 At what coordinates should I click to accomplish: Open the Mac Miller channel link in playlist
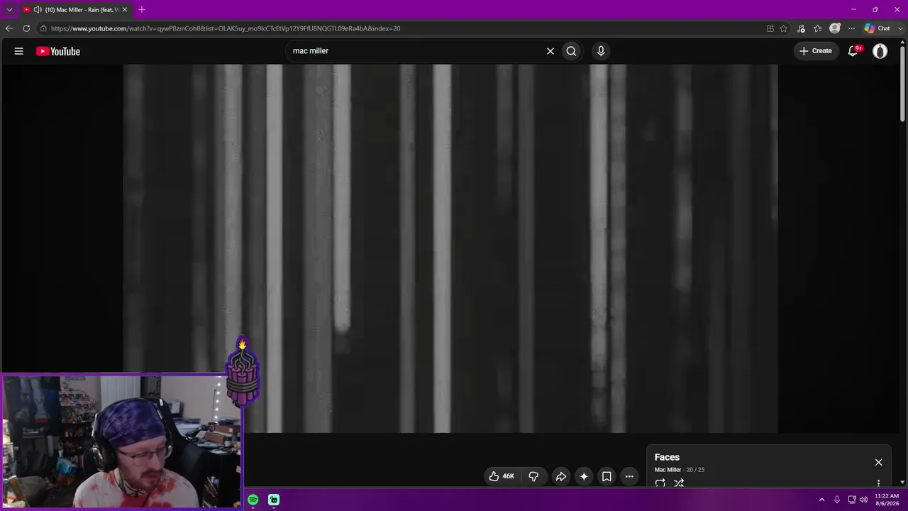tap(668, 470)
